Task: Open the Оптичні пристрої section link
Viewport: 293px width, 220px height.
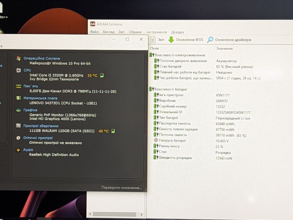Action: coord(38,138)
